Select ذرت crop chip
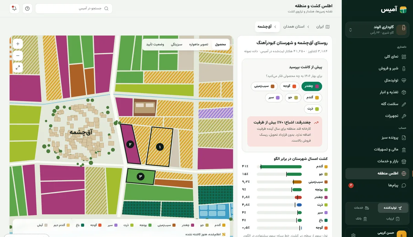Screen dimensions: 413x237 coord(313,109)
